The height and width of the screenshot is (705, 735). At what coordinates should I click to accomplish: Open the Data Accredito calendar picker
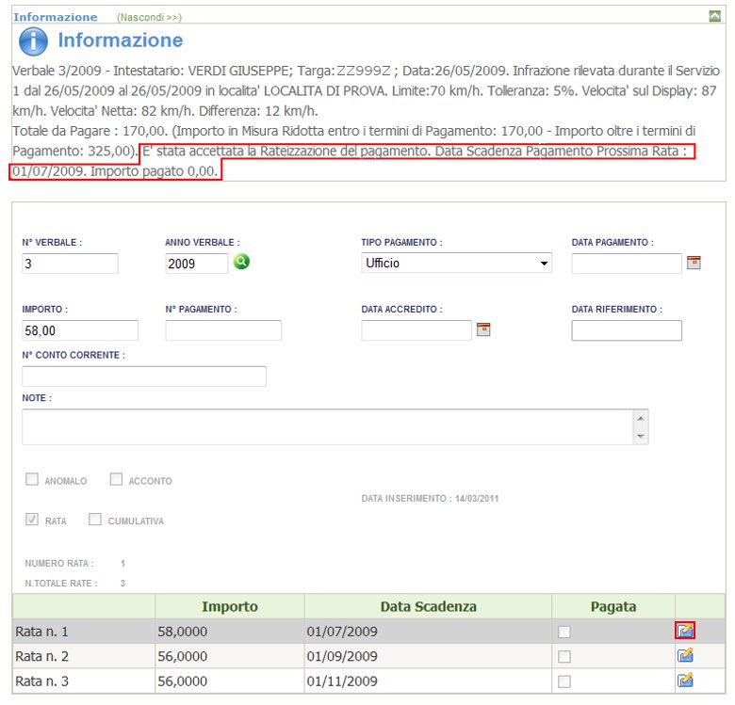(x=483, y=329)
